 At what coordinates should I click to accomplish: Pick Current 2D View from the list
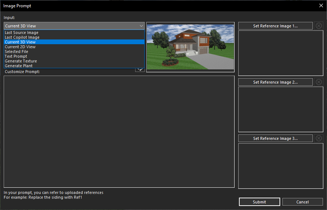click(74, 47)
